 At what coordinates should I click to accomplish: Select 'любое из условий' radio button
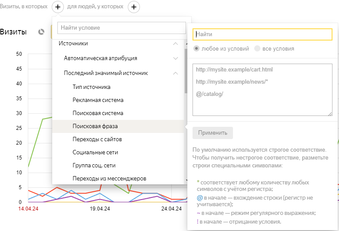tap(197, 48)
